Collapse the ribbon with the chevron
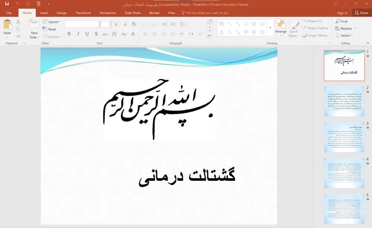Image resolution: width=372 pixels, height=228 pixels. 368,43
